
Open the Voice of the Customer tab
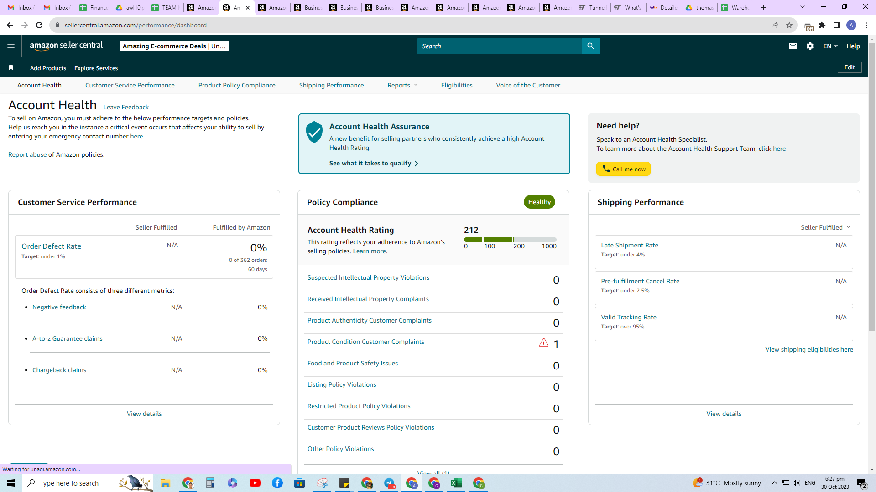tap(528, 85)
